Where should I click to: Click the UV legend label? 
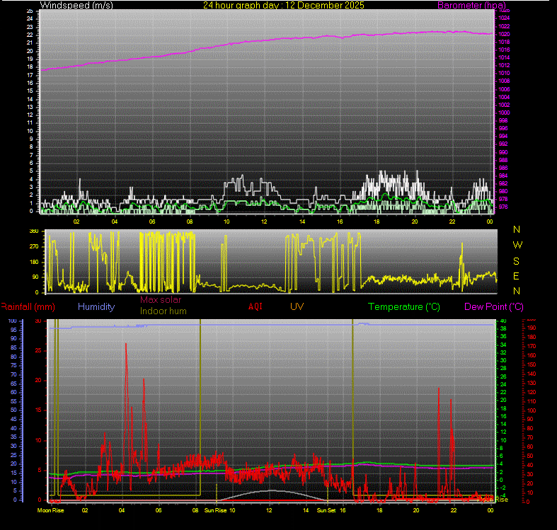click(x=297, y=306)
